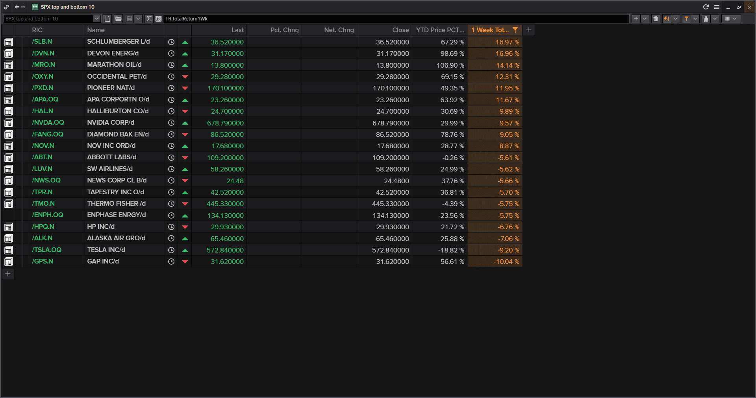Open the fx formula builder icon
This screenshot has height=398, width=756.
click(158, 18)
